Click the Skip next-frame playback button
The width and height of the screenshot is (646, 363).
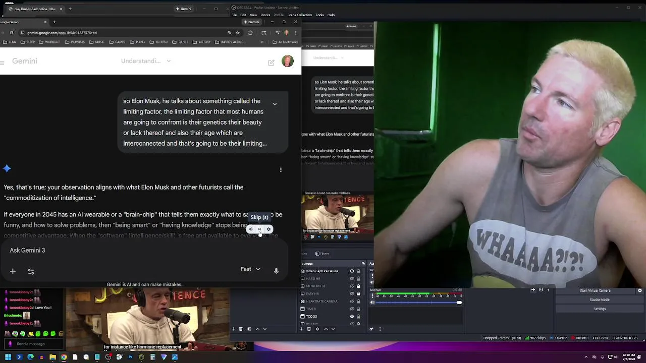point(259,229)
